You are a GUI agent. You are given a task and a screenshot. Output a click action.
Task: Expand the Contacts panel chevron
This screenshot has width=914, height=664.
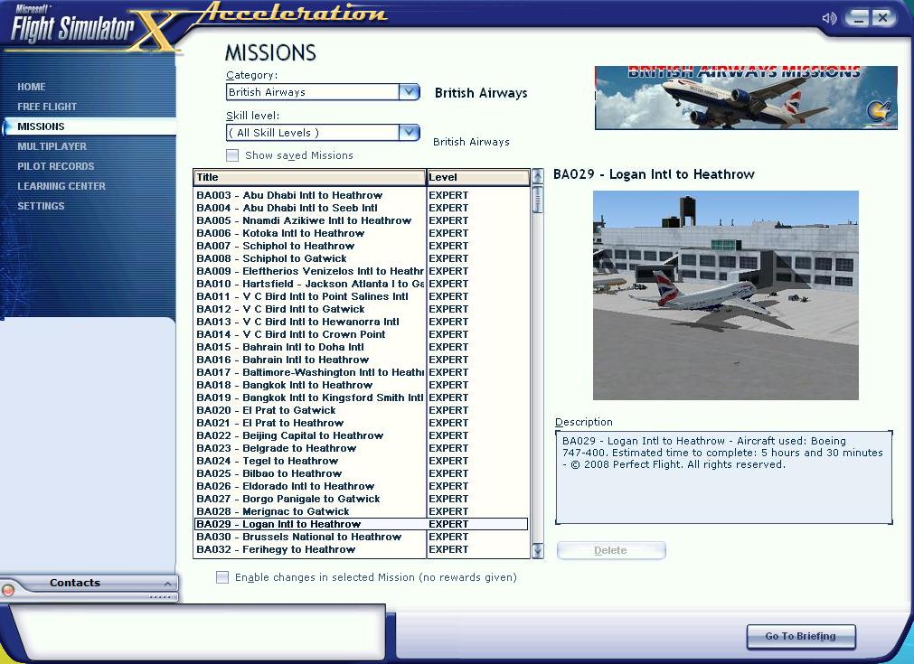click(x=167, y=583)
